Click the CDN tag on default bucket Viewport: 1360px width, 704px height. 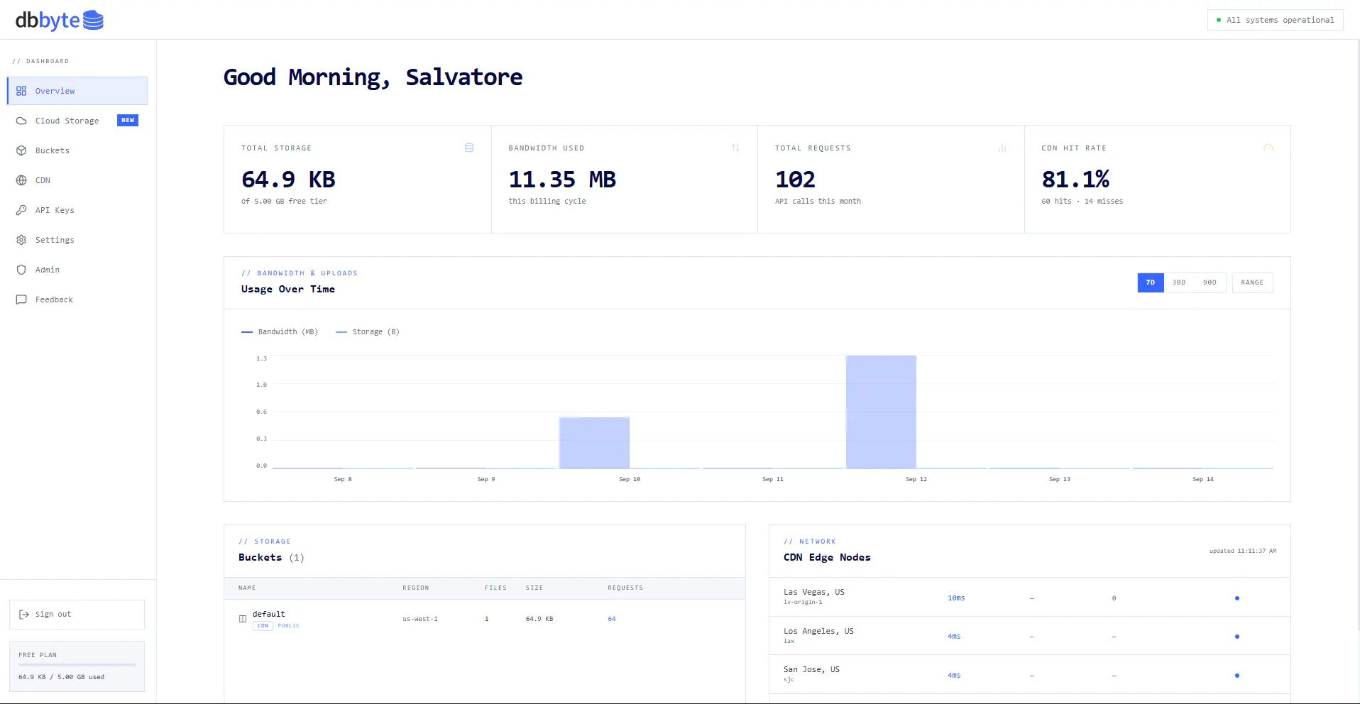[x=263, y=626]
